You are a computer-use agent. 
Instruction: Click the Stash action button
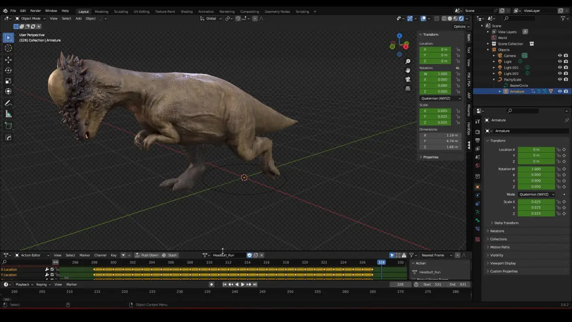[x=170, y=255]
